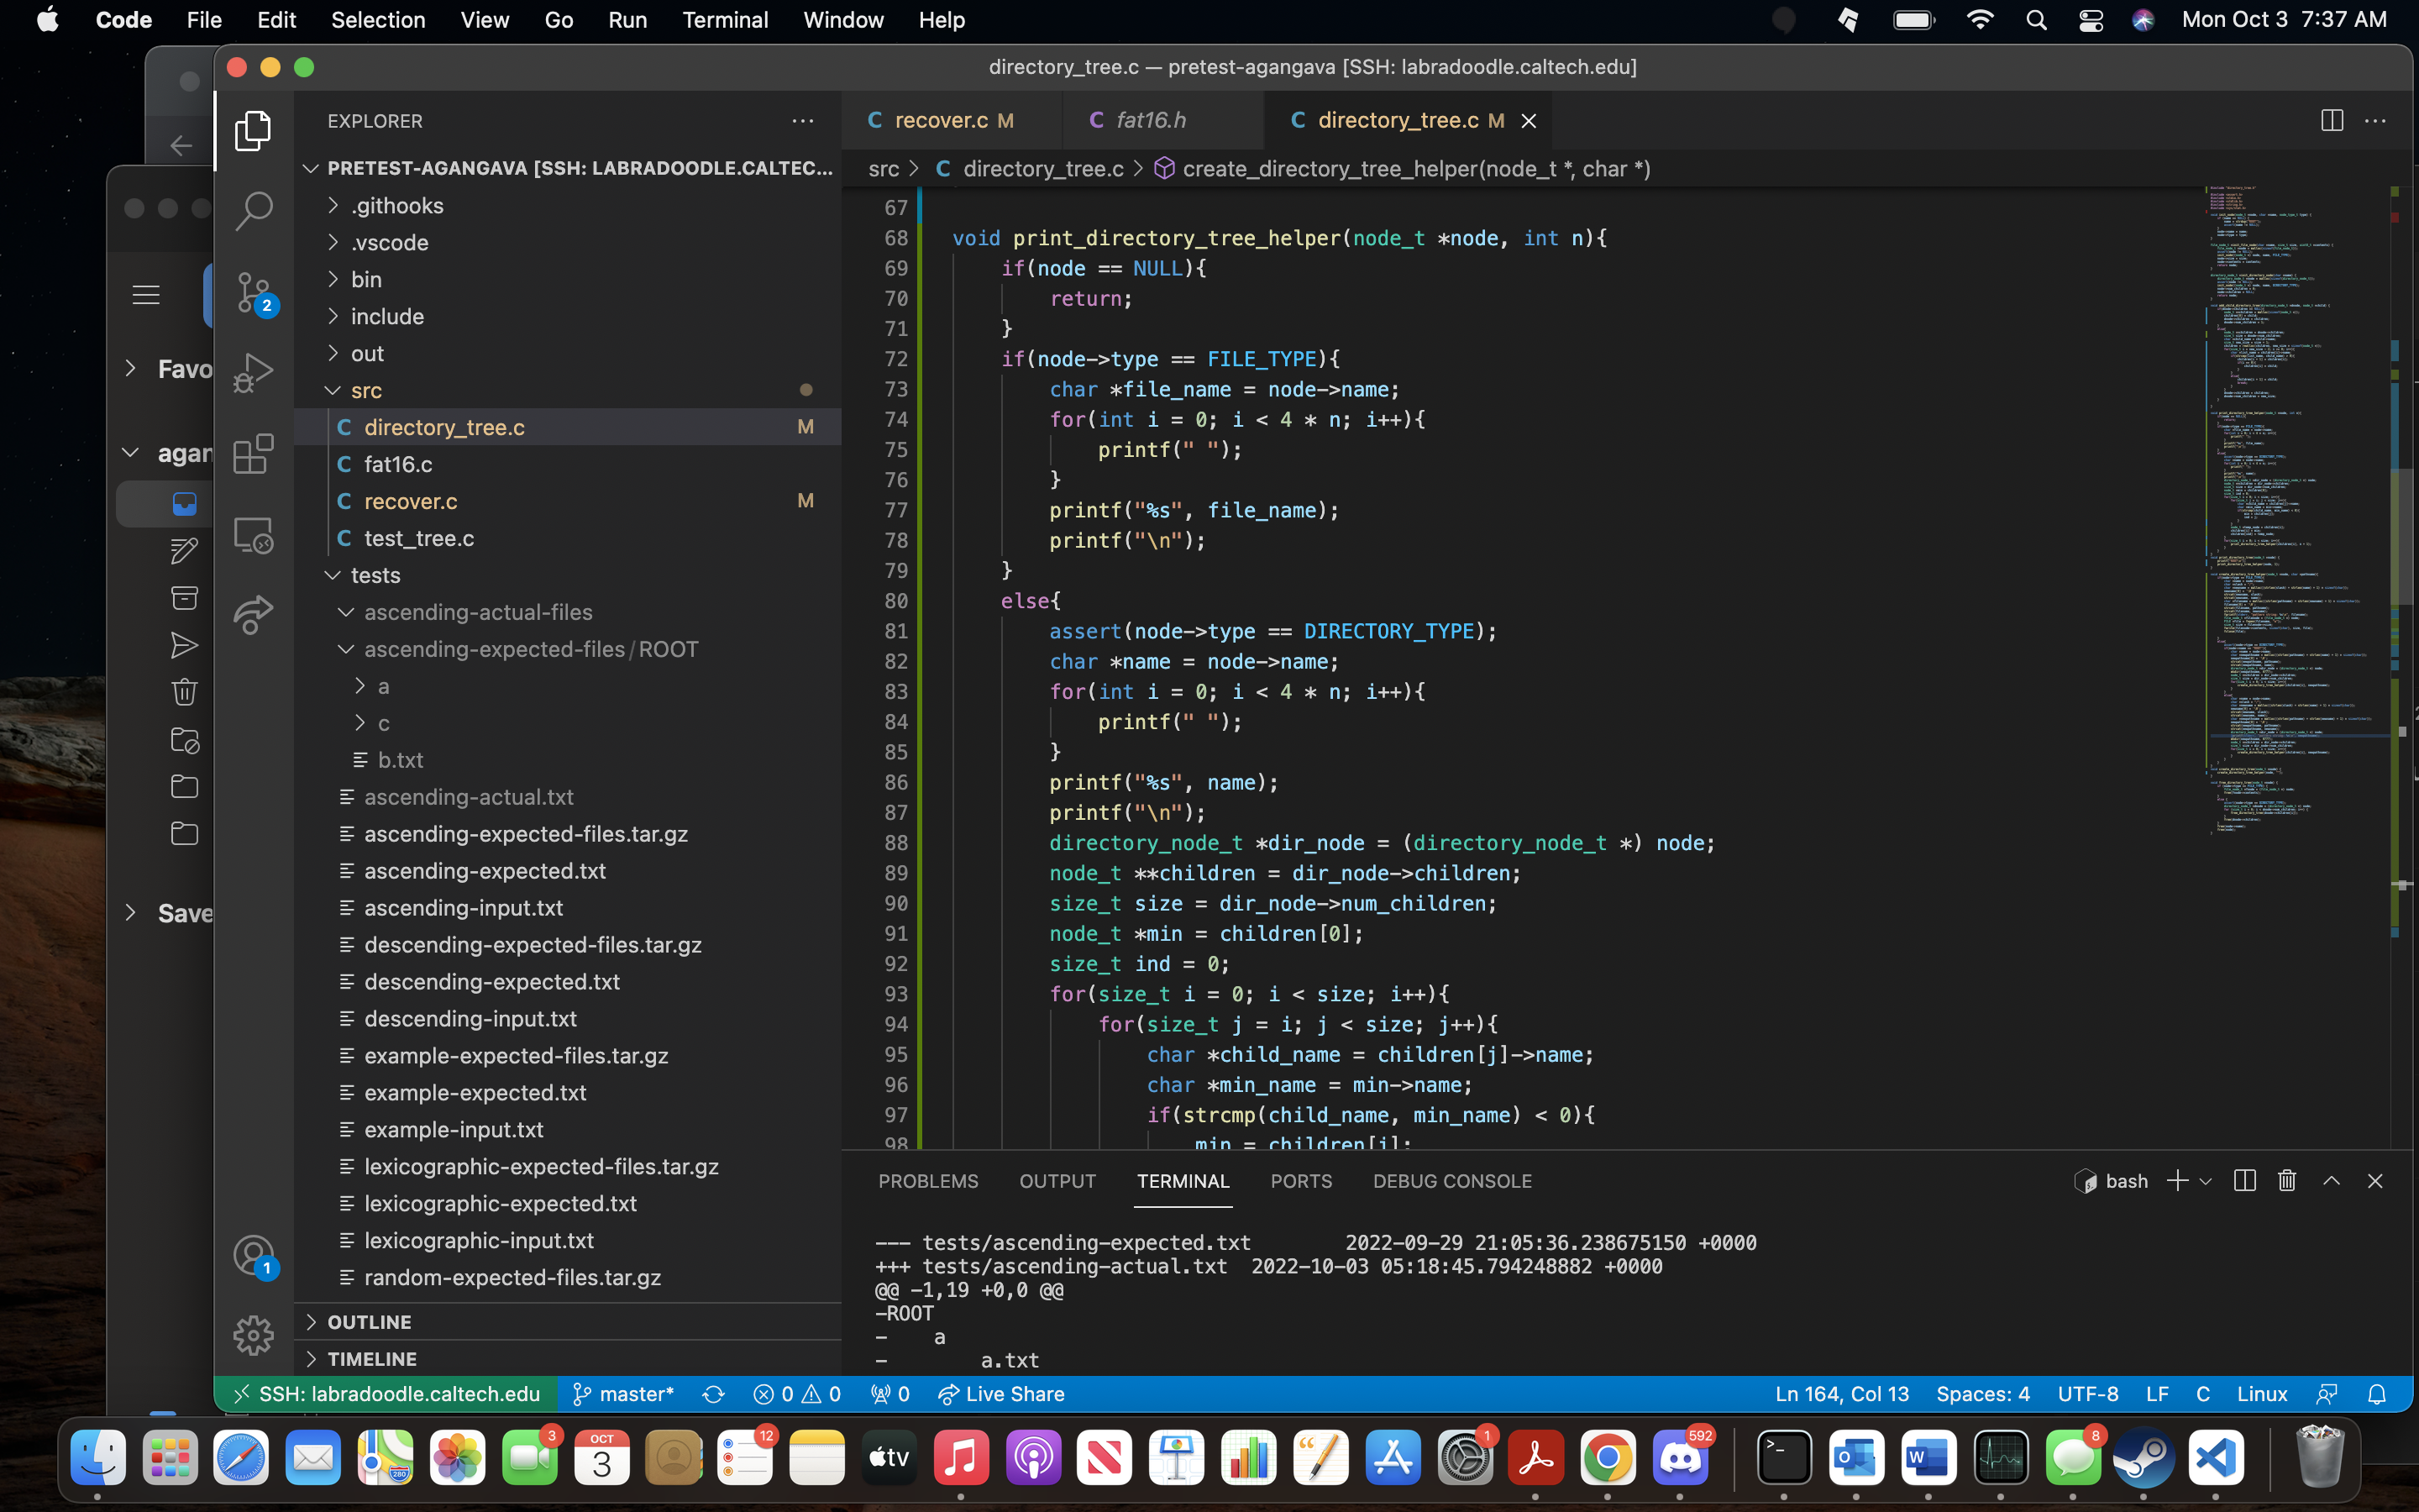Switch to the PROBLEMS panel tab
Viewport: 2419px width, 1512px height.
[x=927, y=1181]
